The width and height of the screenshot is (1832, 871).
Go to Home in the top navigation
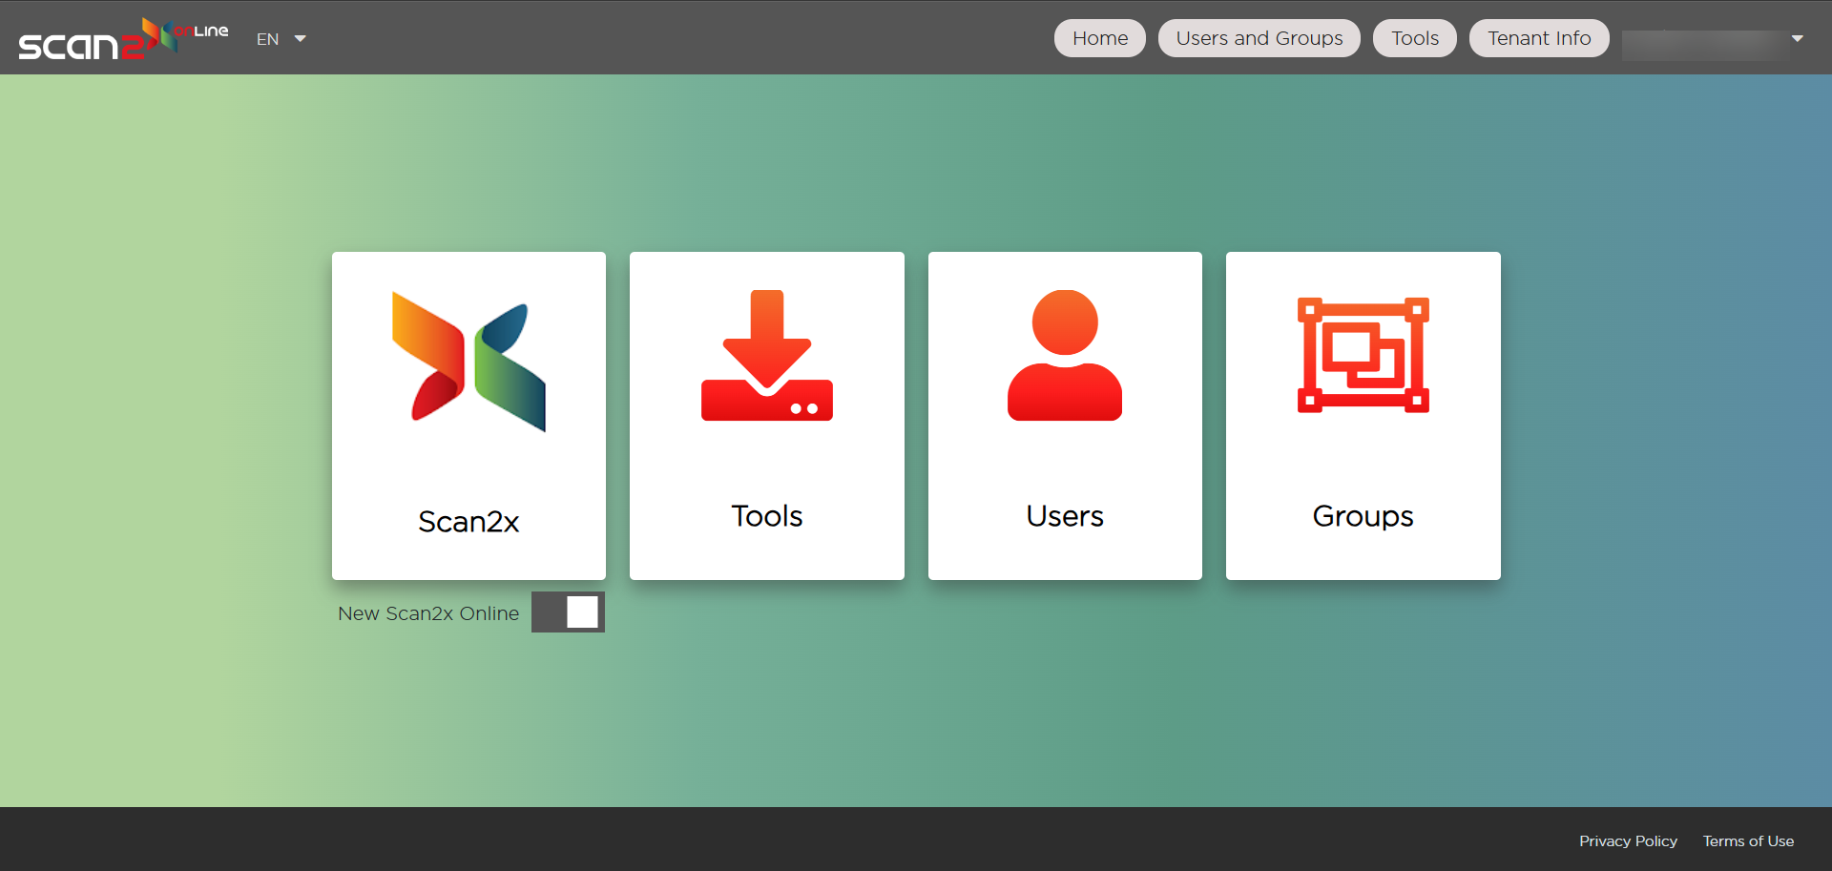click(x=1099, y=38)
